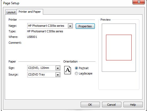Select the Printer and Paper tab
The height and width of the screenshot is (111, 147).
click(x=30, y=12)
